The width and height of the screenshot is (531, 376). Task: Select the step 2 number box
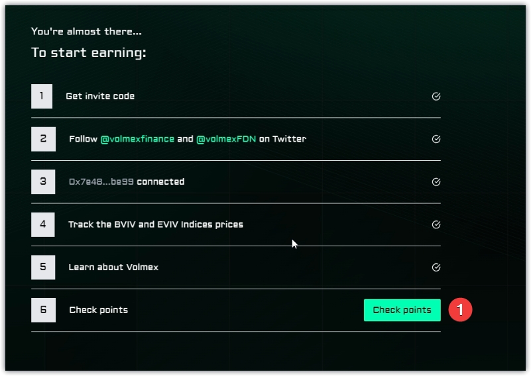point(43,139)
